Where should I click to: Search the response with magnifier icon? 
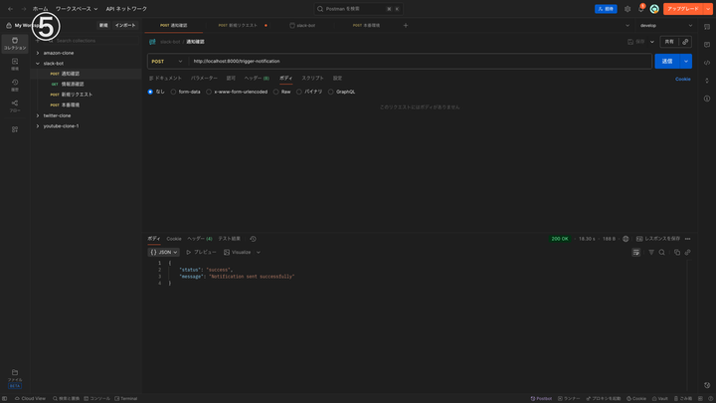coord(662,252)
